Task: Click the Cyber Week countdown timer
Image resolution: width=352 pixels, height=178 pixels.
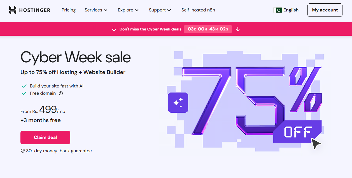Action: 208,29
